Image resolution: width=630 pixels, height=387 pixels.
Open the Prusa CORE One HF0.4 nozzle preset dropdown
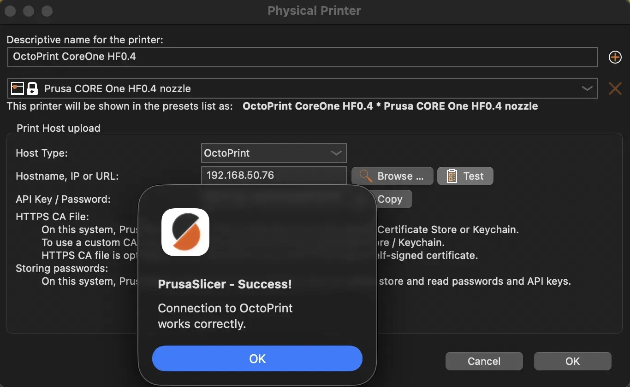pos(303,88)
